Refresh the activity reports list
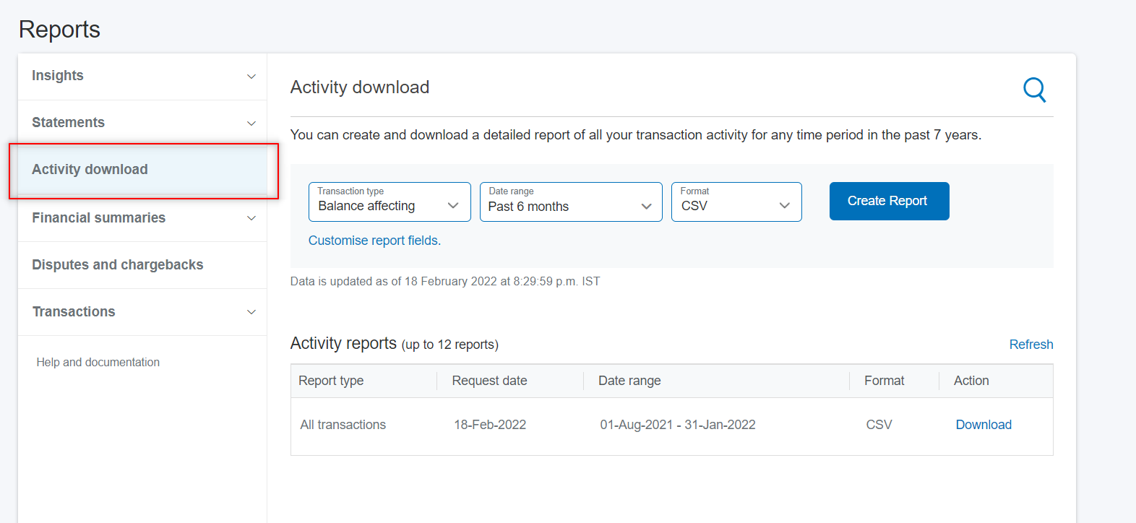Viewport: 1136px width, 523px height. pos(1031,345)
